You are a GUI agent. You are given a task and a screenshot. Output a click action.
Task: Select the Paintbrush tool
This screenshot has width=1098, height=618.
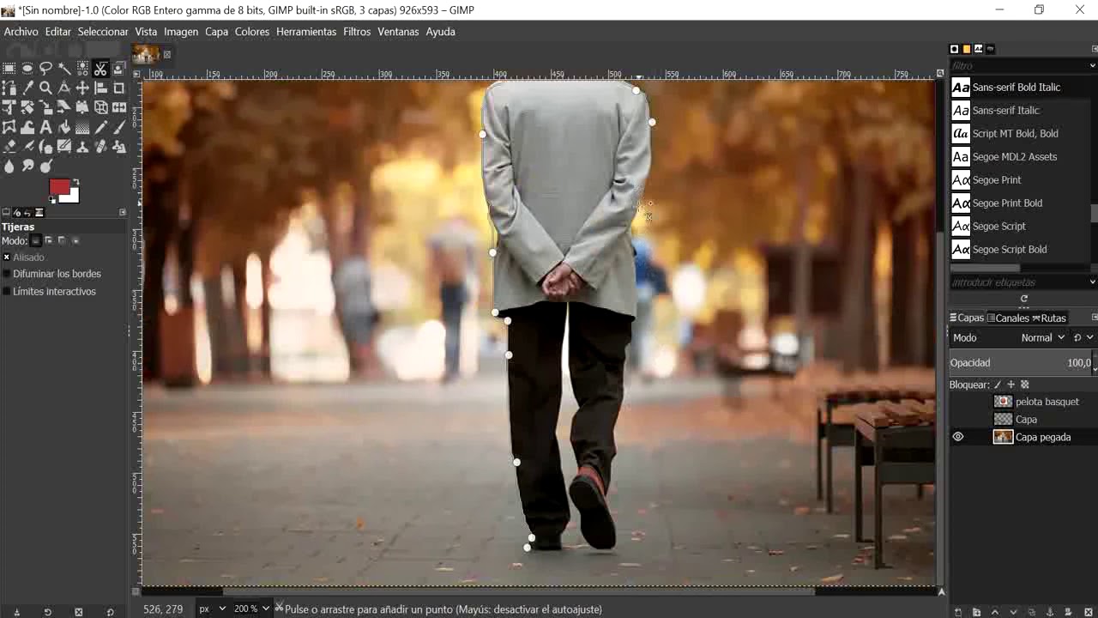click(x=118, y=127)
